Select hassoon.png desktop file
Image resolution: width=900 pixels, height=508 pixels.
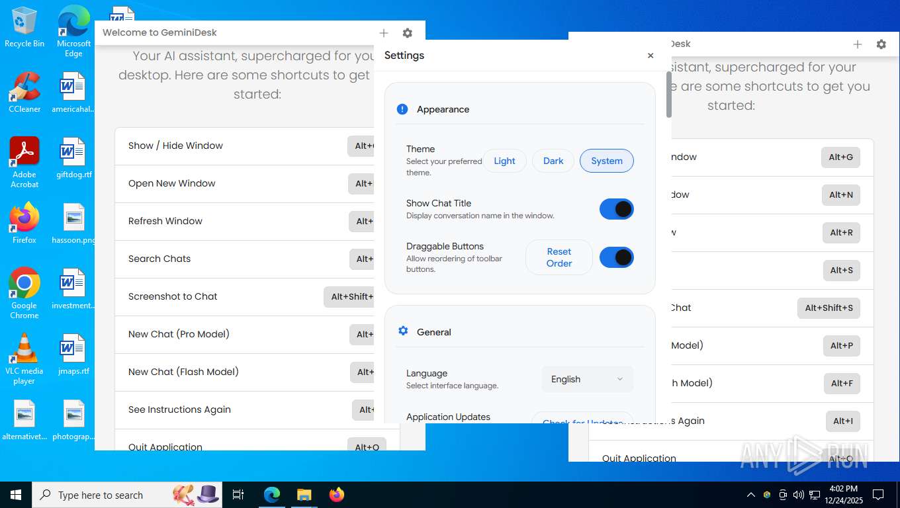[73, 223]
